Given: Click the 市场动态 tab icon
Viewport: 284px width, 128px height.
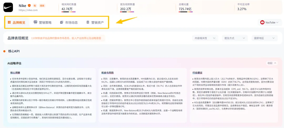Looking at the screenshot, I should click(x=62, y=22).
